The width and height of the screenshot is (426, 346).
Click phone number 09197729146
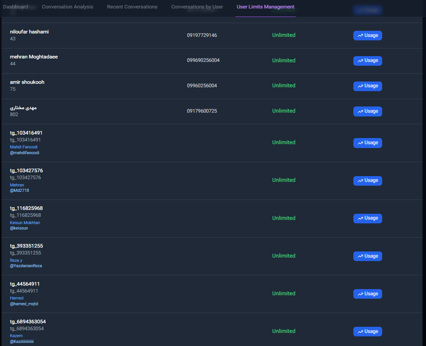coord(202,35)
